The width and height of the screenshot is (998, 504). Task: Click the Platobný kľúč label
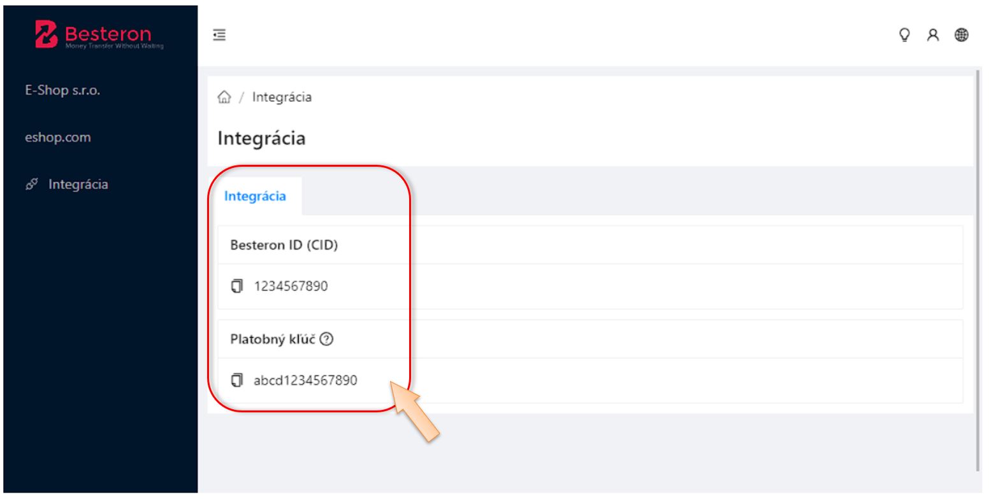point(272,339)
